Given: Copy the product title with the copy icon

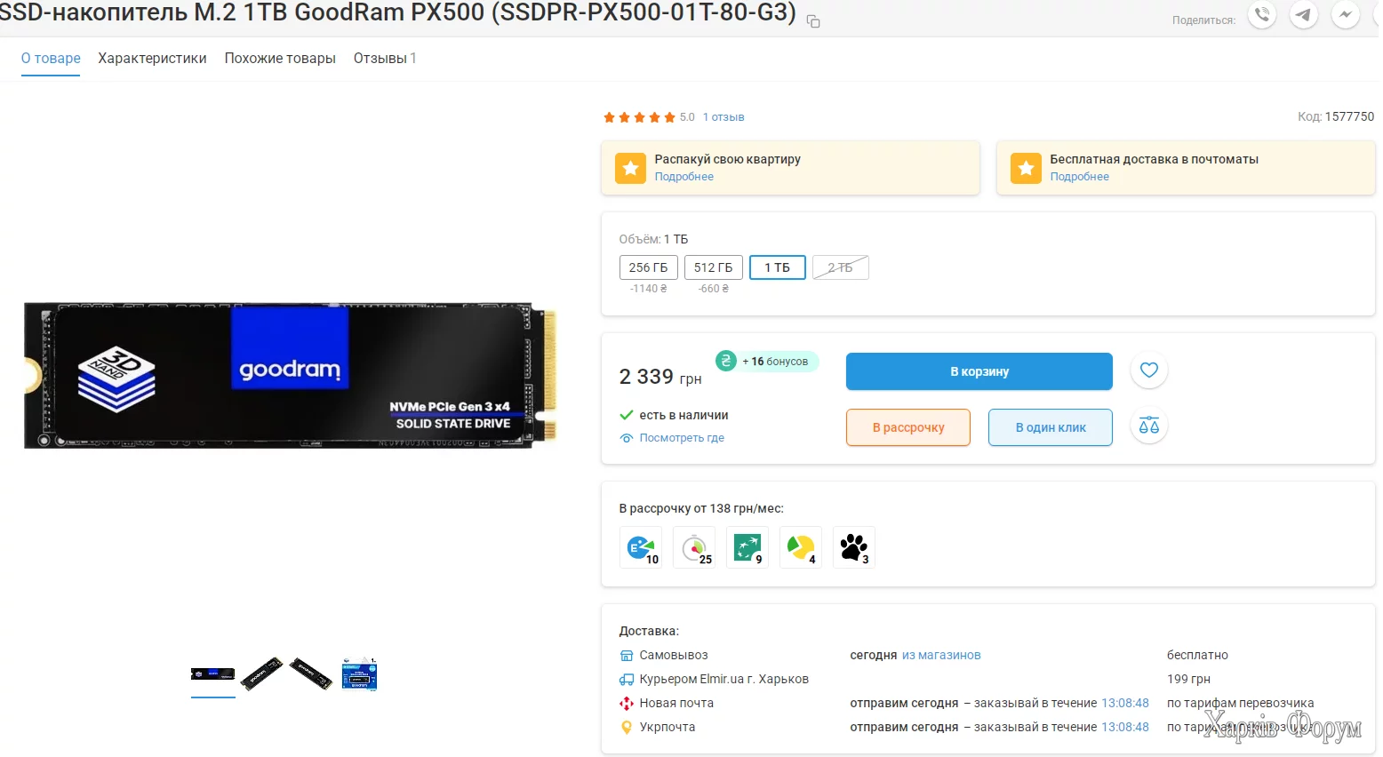Looking at the screenshot, I should (x=813, y=21).
